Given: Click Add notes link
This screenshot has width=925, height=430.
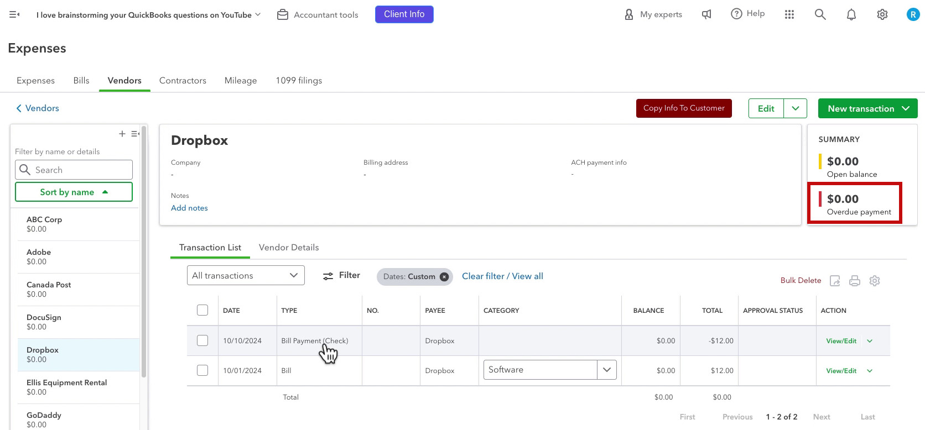Looking at the screenshot, I should tap(189, 208).
